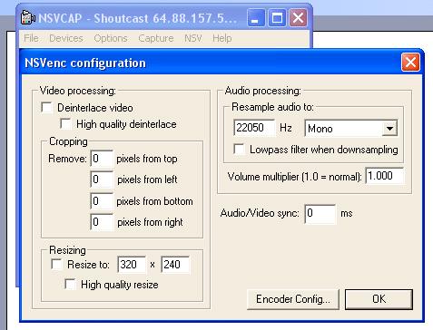The width and height of the screenshot is (433, 330).
Task: Open the Options menu in NSVCAP
Action: click(x=111, y=38)
